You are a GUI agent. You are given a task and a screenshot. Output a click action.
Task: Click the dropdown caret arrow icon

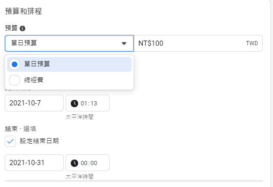point(124,43)
